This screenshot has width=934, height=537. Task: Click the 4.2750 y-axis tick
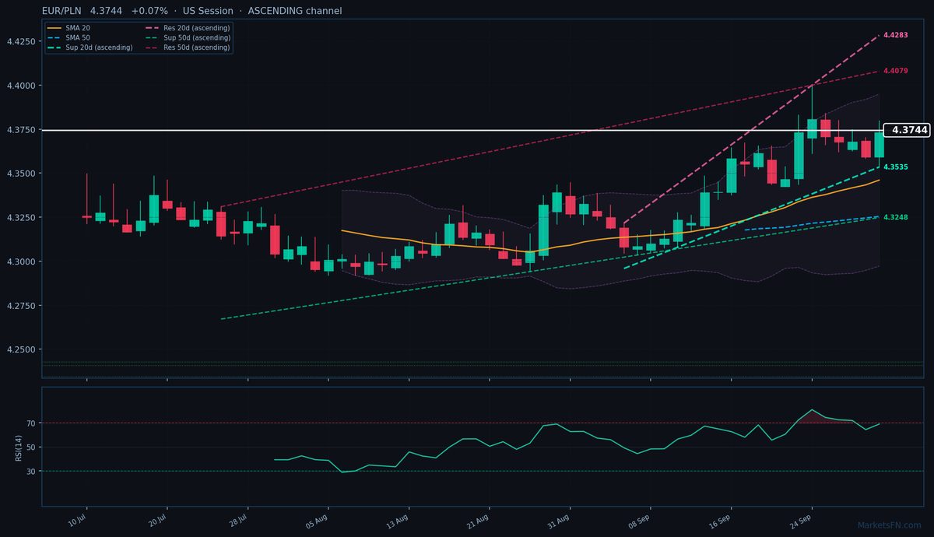point(21,306)
